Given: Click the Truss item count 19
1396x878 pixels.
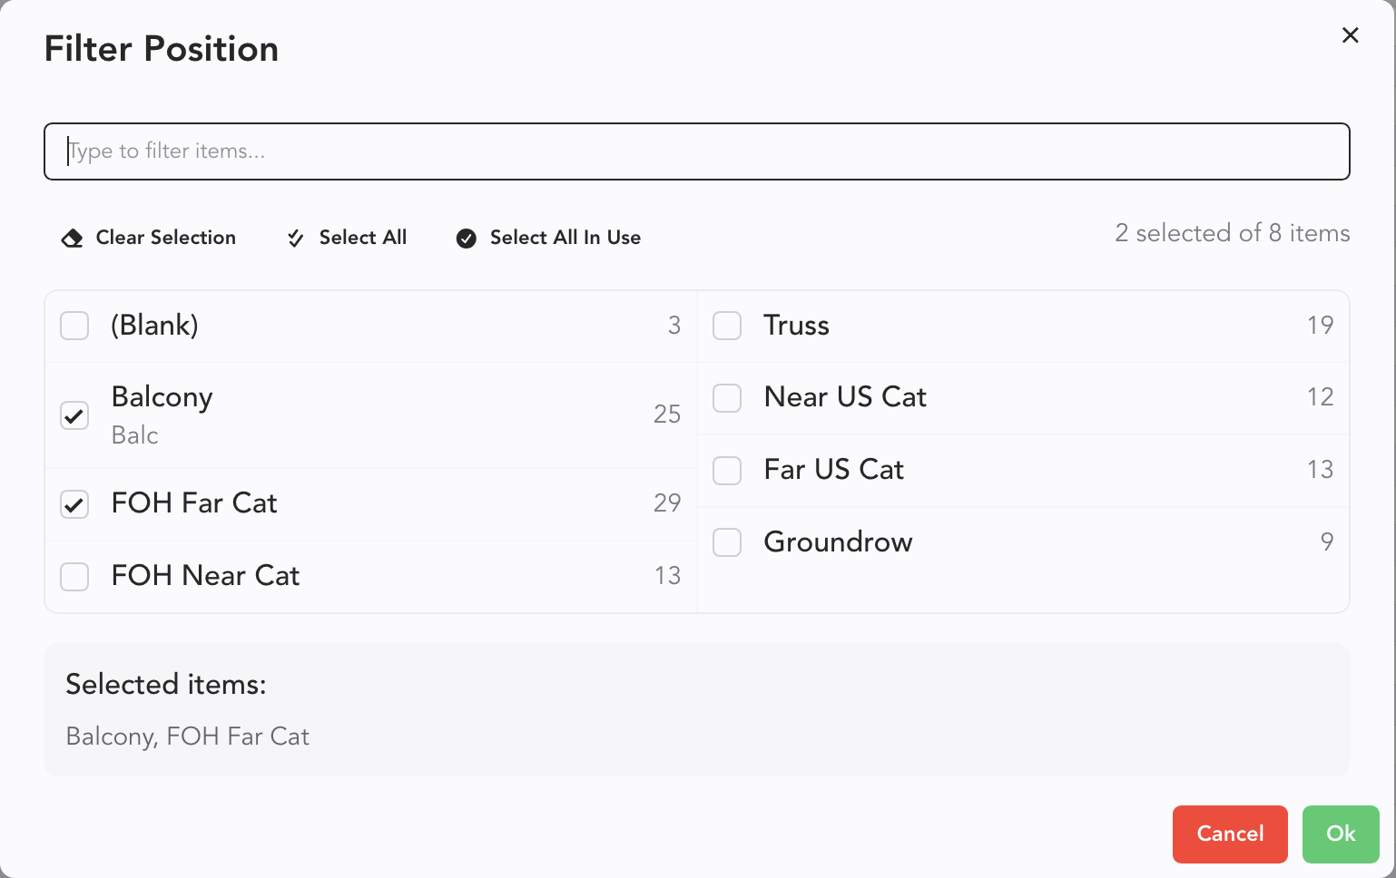Looking at the screenshot, I should coord(1320,326).
